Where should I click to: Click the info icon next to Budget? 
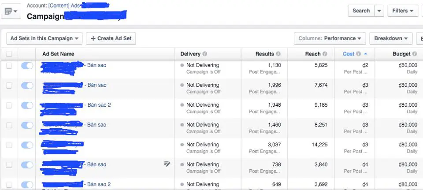(415, 54)
